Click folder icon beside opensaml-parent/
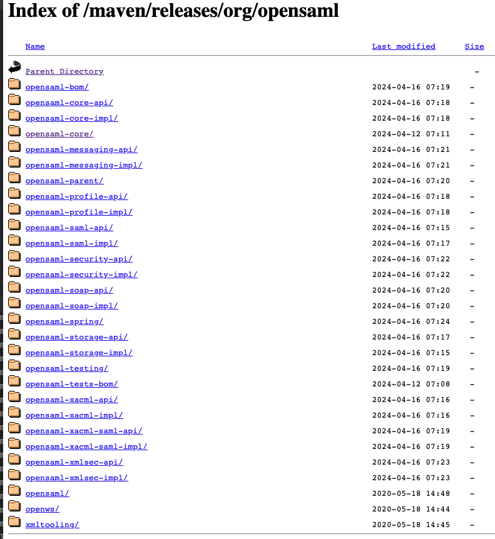This screenshot has width=495, height=539. 14,178
